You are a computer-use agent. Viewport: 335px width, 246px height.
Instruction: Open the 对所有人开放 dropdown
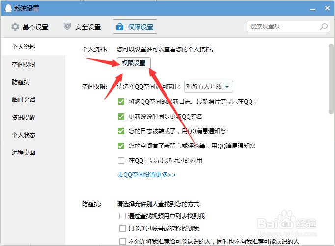tap(209, 87)
